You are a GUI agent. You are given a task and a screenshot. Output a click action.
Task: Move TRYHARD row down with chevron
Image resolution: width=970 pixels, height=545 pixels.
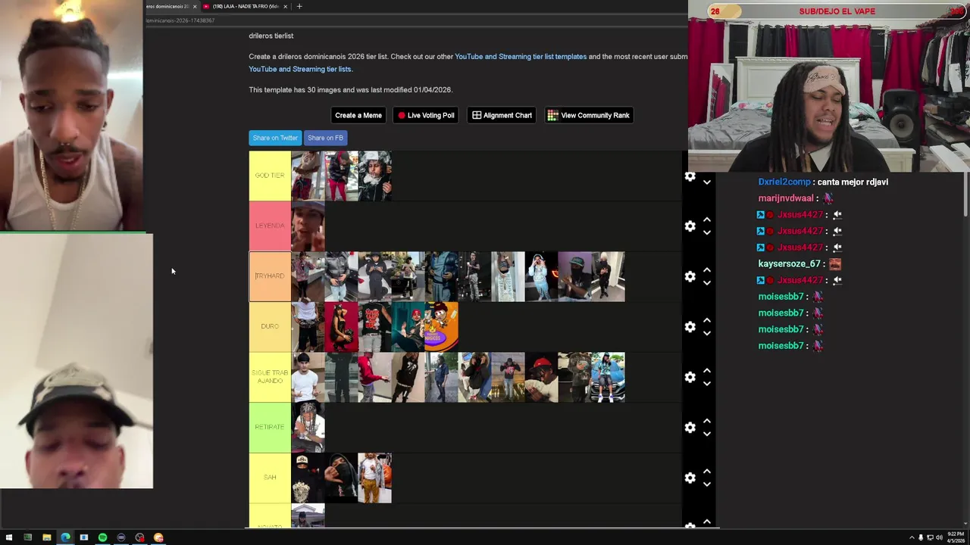(x=707, y=283)
